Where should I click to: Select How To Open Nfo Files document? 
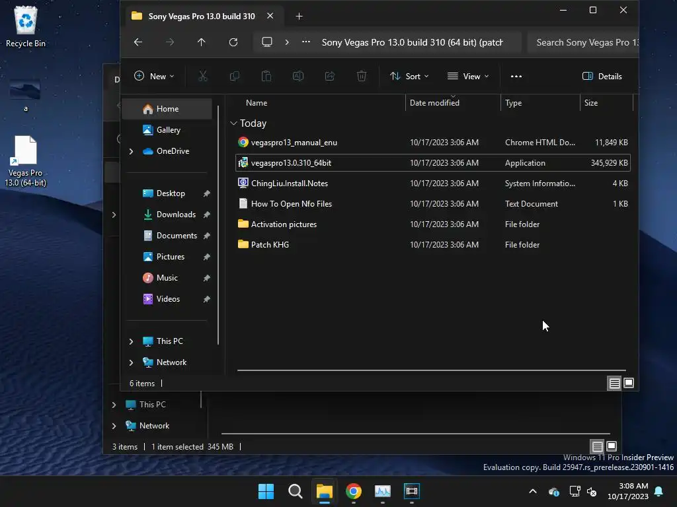[432, 204]
